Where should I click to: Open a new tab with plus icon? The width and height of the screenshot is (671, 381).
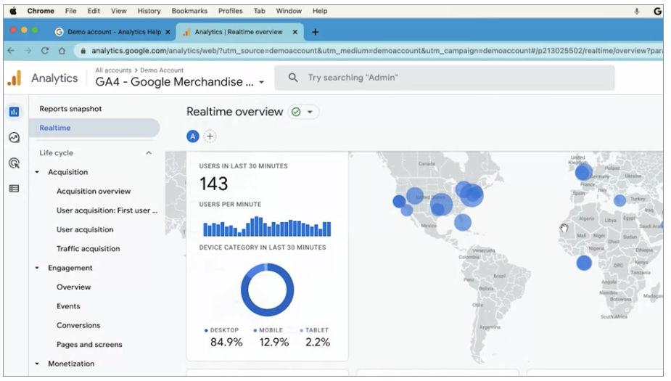click(x=316, y=32)
